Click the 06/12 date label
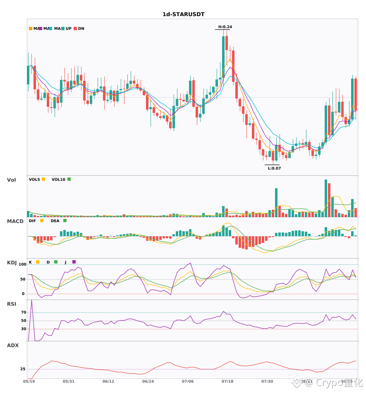Viewport: 366px width, 393px height. pos(108,381)
